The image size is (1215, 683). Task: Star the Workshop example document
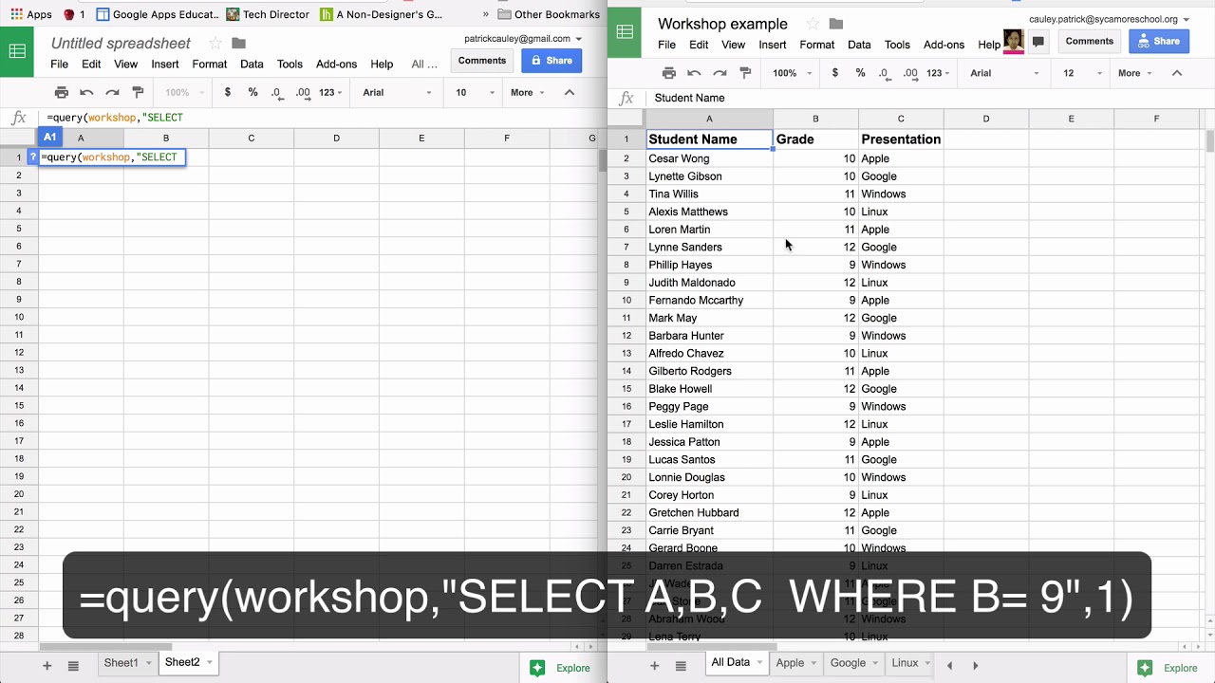click(x=813, y=24)
